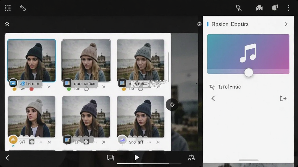Click the burs arfius label

(85, 83)
